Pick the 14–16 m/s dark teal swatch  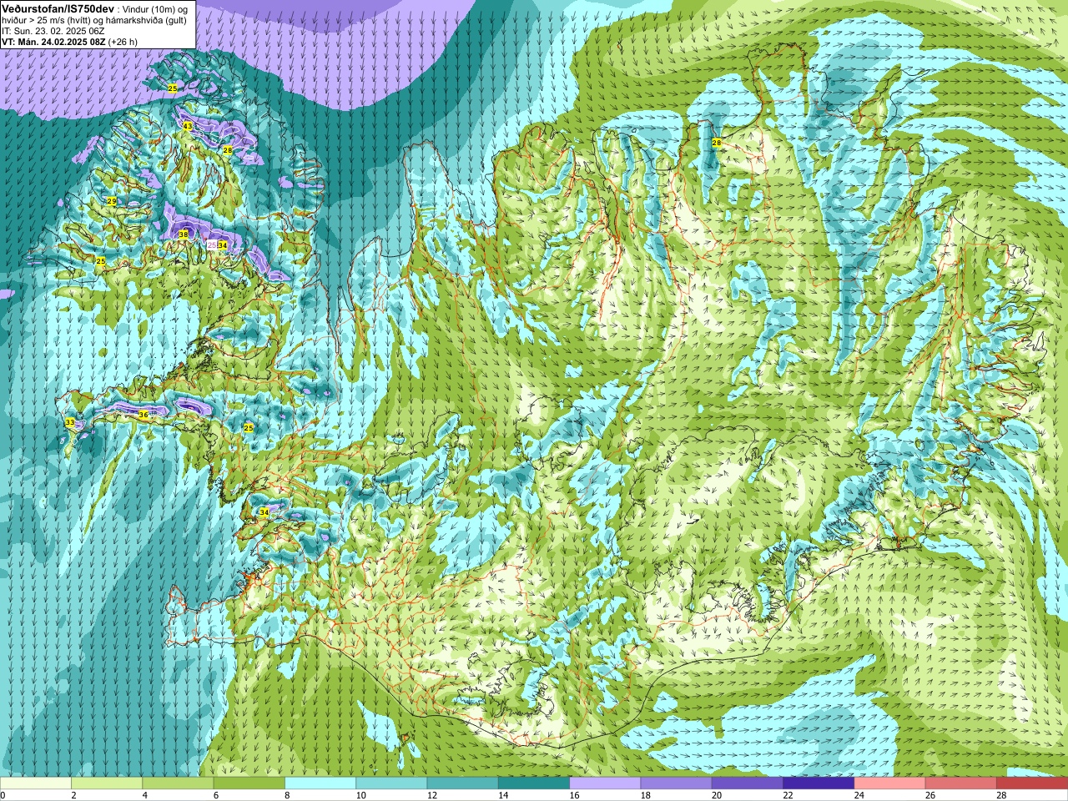pos(534,783)
